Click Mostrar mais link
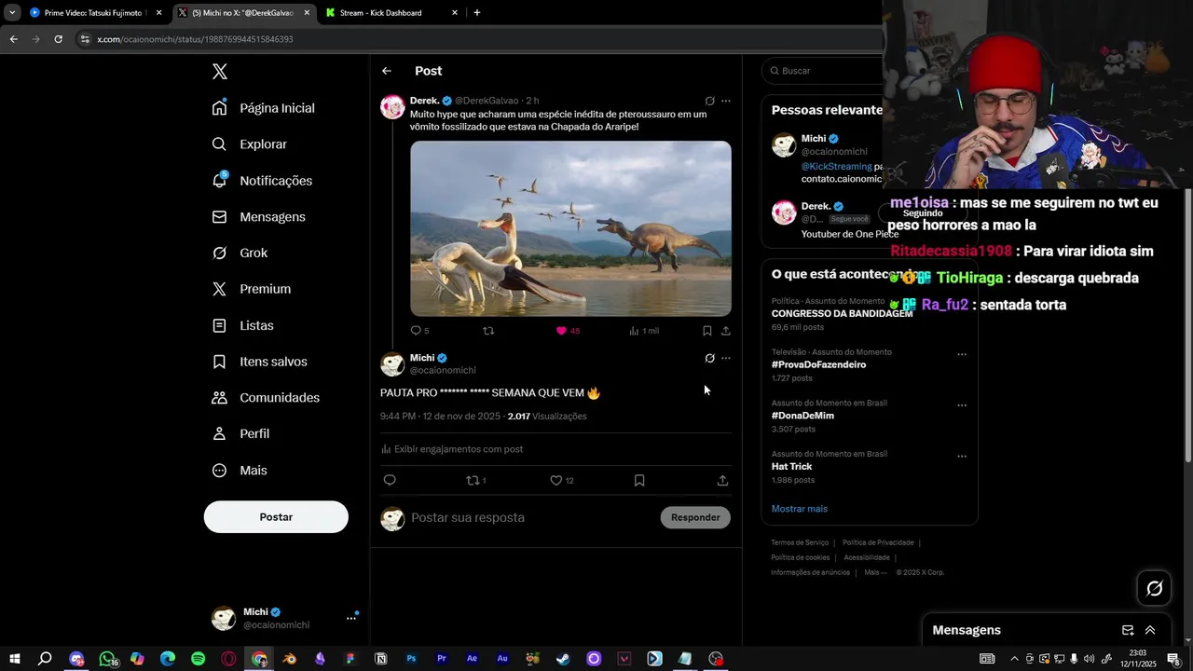 click(800, 509)
